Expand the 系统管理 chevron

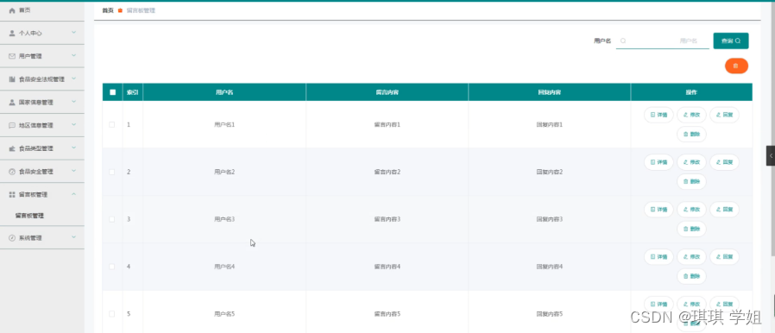click(x=73, y=237)
